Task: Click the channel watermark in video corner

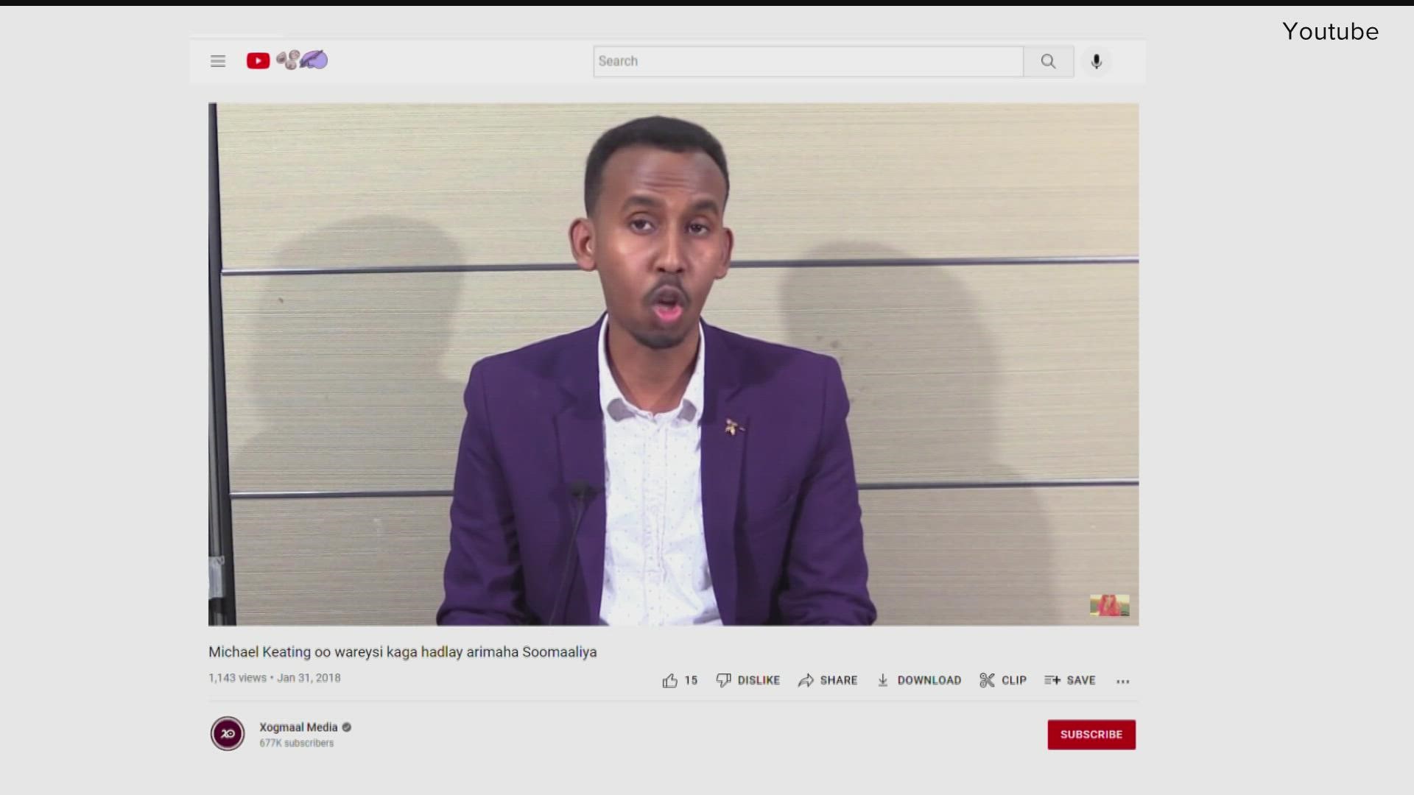Action: tap(1109, 605)
